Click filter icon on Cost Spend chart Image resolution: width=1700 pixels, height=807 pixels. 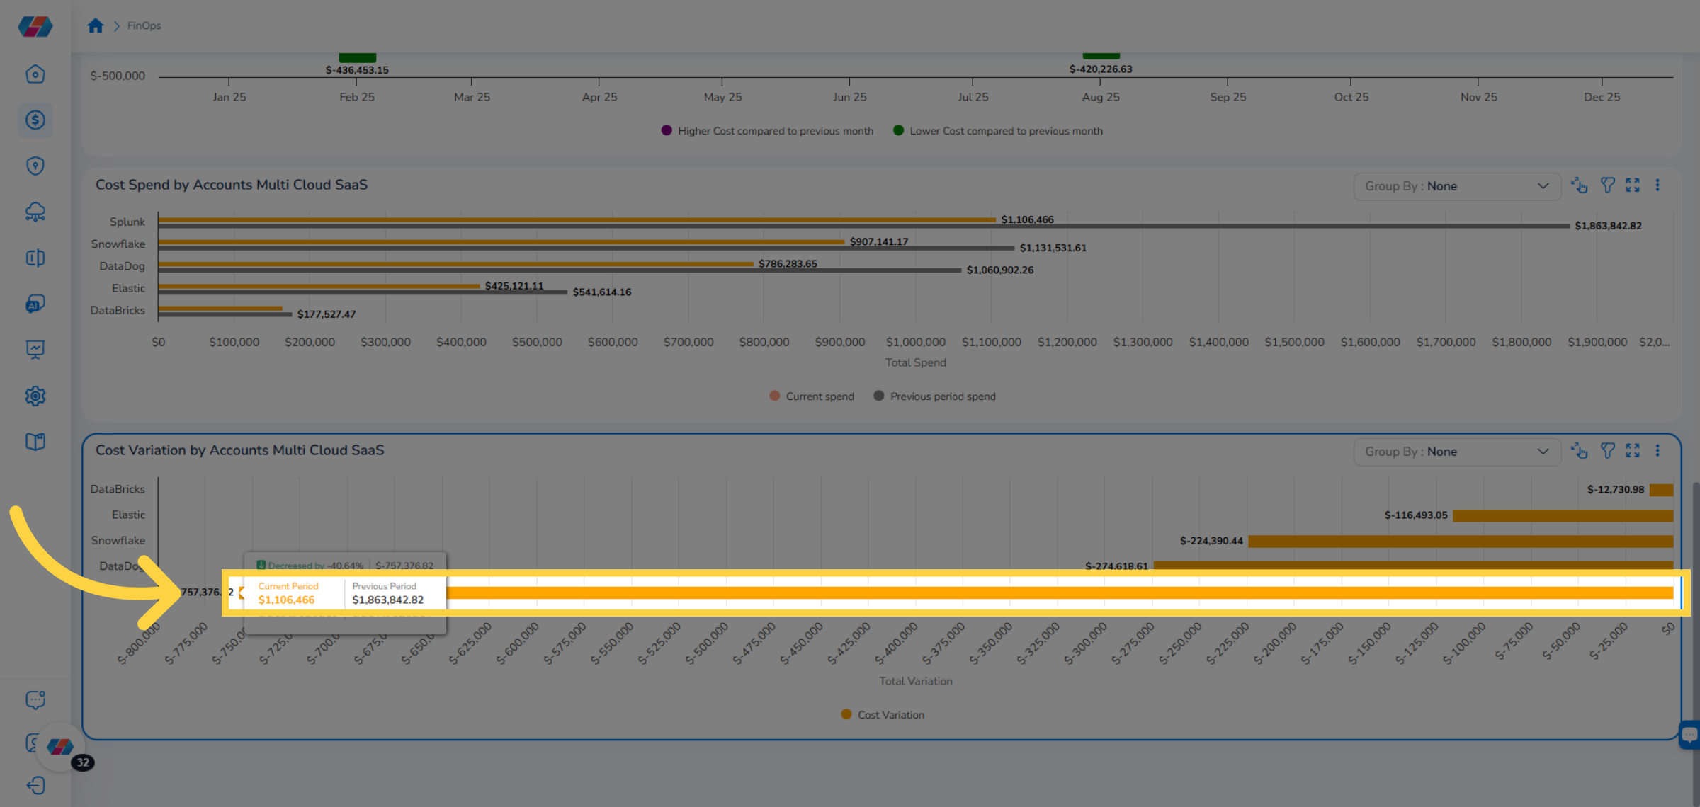[1608, 185]
